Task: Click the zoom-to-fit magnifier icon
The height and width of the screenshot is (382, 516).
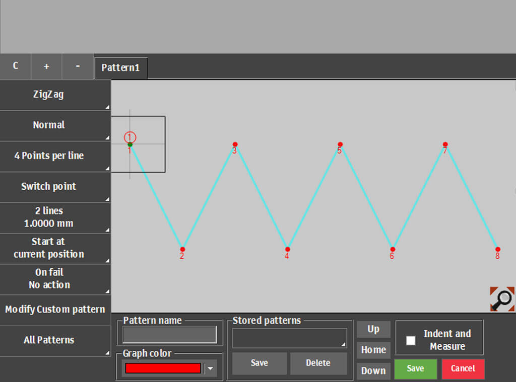Action: click(502, 299)
